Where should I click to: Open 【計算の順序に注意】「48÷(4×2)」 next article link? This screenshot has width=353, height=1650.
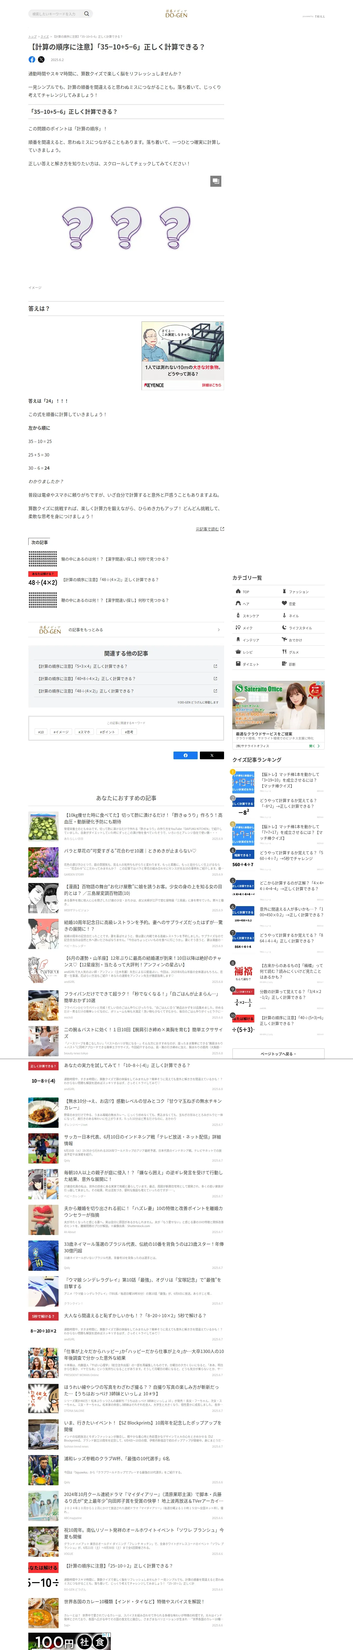(110, 580)
